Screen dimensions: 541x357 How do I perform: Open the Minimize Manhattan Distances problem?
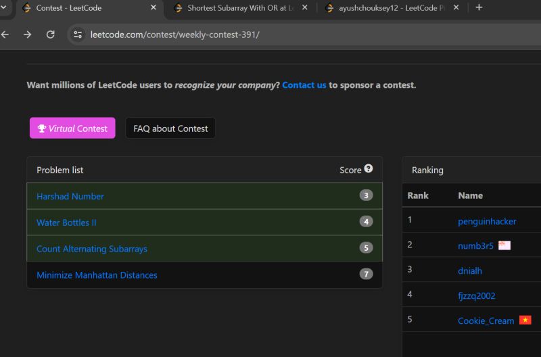[97, 275]
